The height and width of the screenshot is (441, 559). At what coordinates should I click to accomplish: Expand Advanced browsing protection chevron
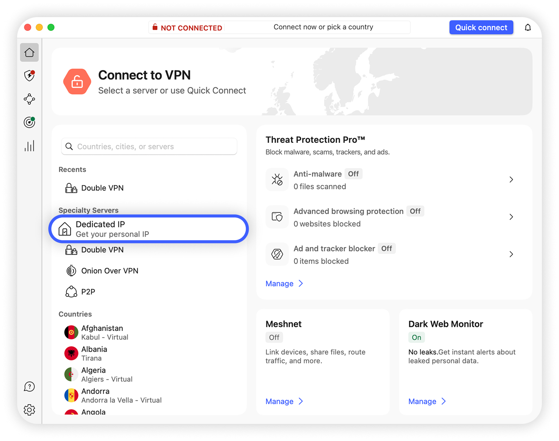[511, 217]
